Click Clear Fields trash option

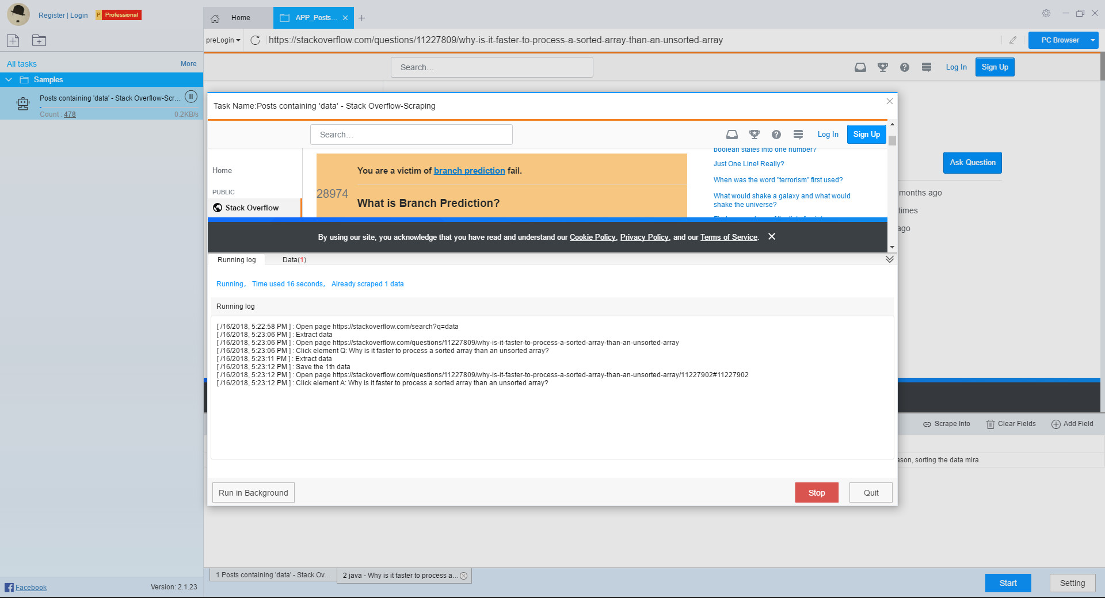(1011, 424)
